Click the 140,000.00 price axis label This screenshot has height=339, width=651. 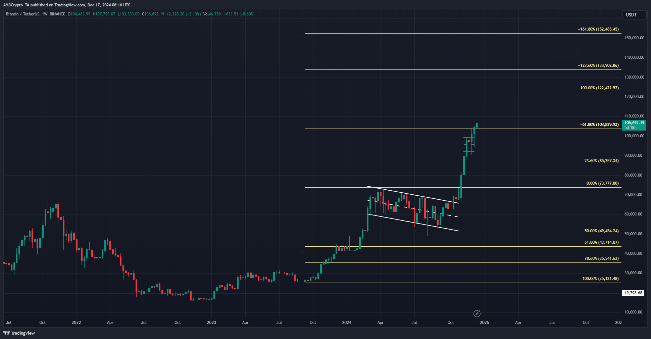(634, 57)
